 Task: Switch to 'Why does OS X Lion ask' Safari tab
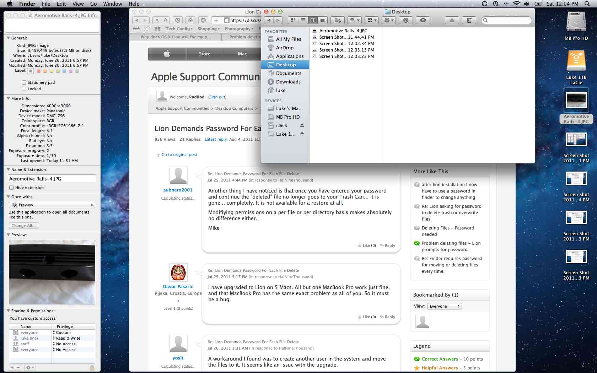[x=176, y=37]
